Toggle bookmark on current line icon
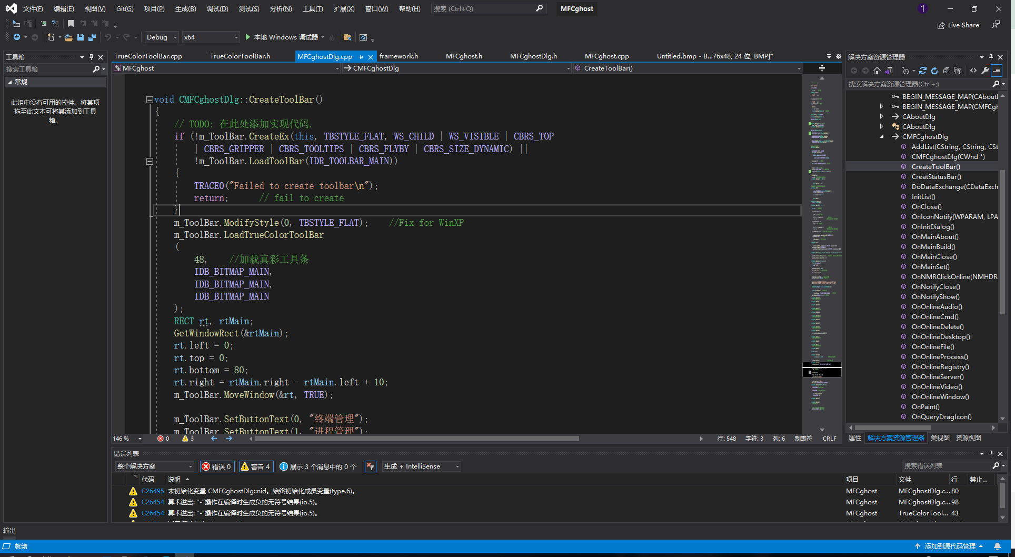This screenshot has width=1015, height=557. 71,24
